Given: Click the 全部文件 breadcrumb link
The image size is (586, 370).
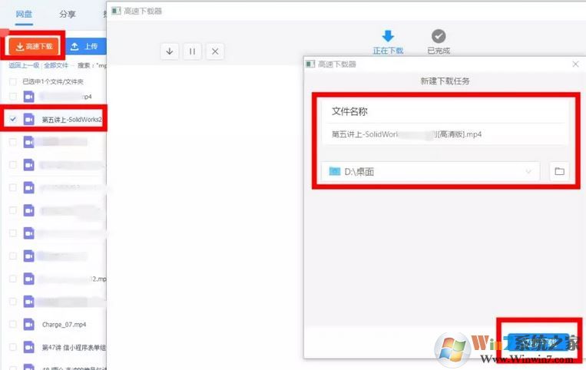Looking at the screenshot, I should click(56, 65).
